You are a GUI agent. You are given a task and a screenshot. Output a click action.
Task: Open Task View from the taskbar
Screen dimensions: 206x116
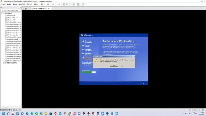click(13, 113)
